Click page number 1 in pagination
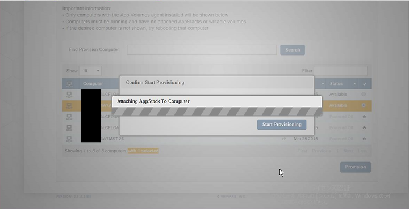Image resolution: width=409 pixels, height=209 pixels. pyautogui.click(x=337, y=151)
